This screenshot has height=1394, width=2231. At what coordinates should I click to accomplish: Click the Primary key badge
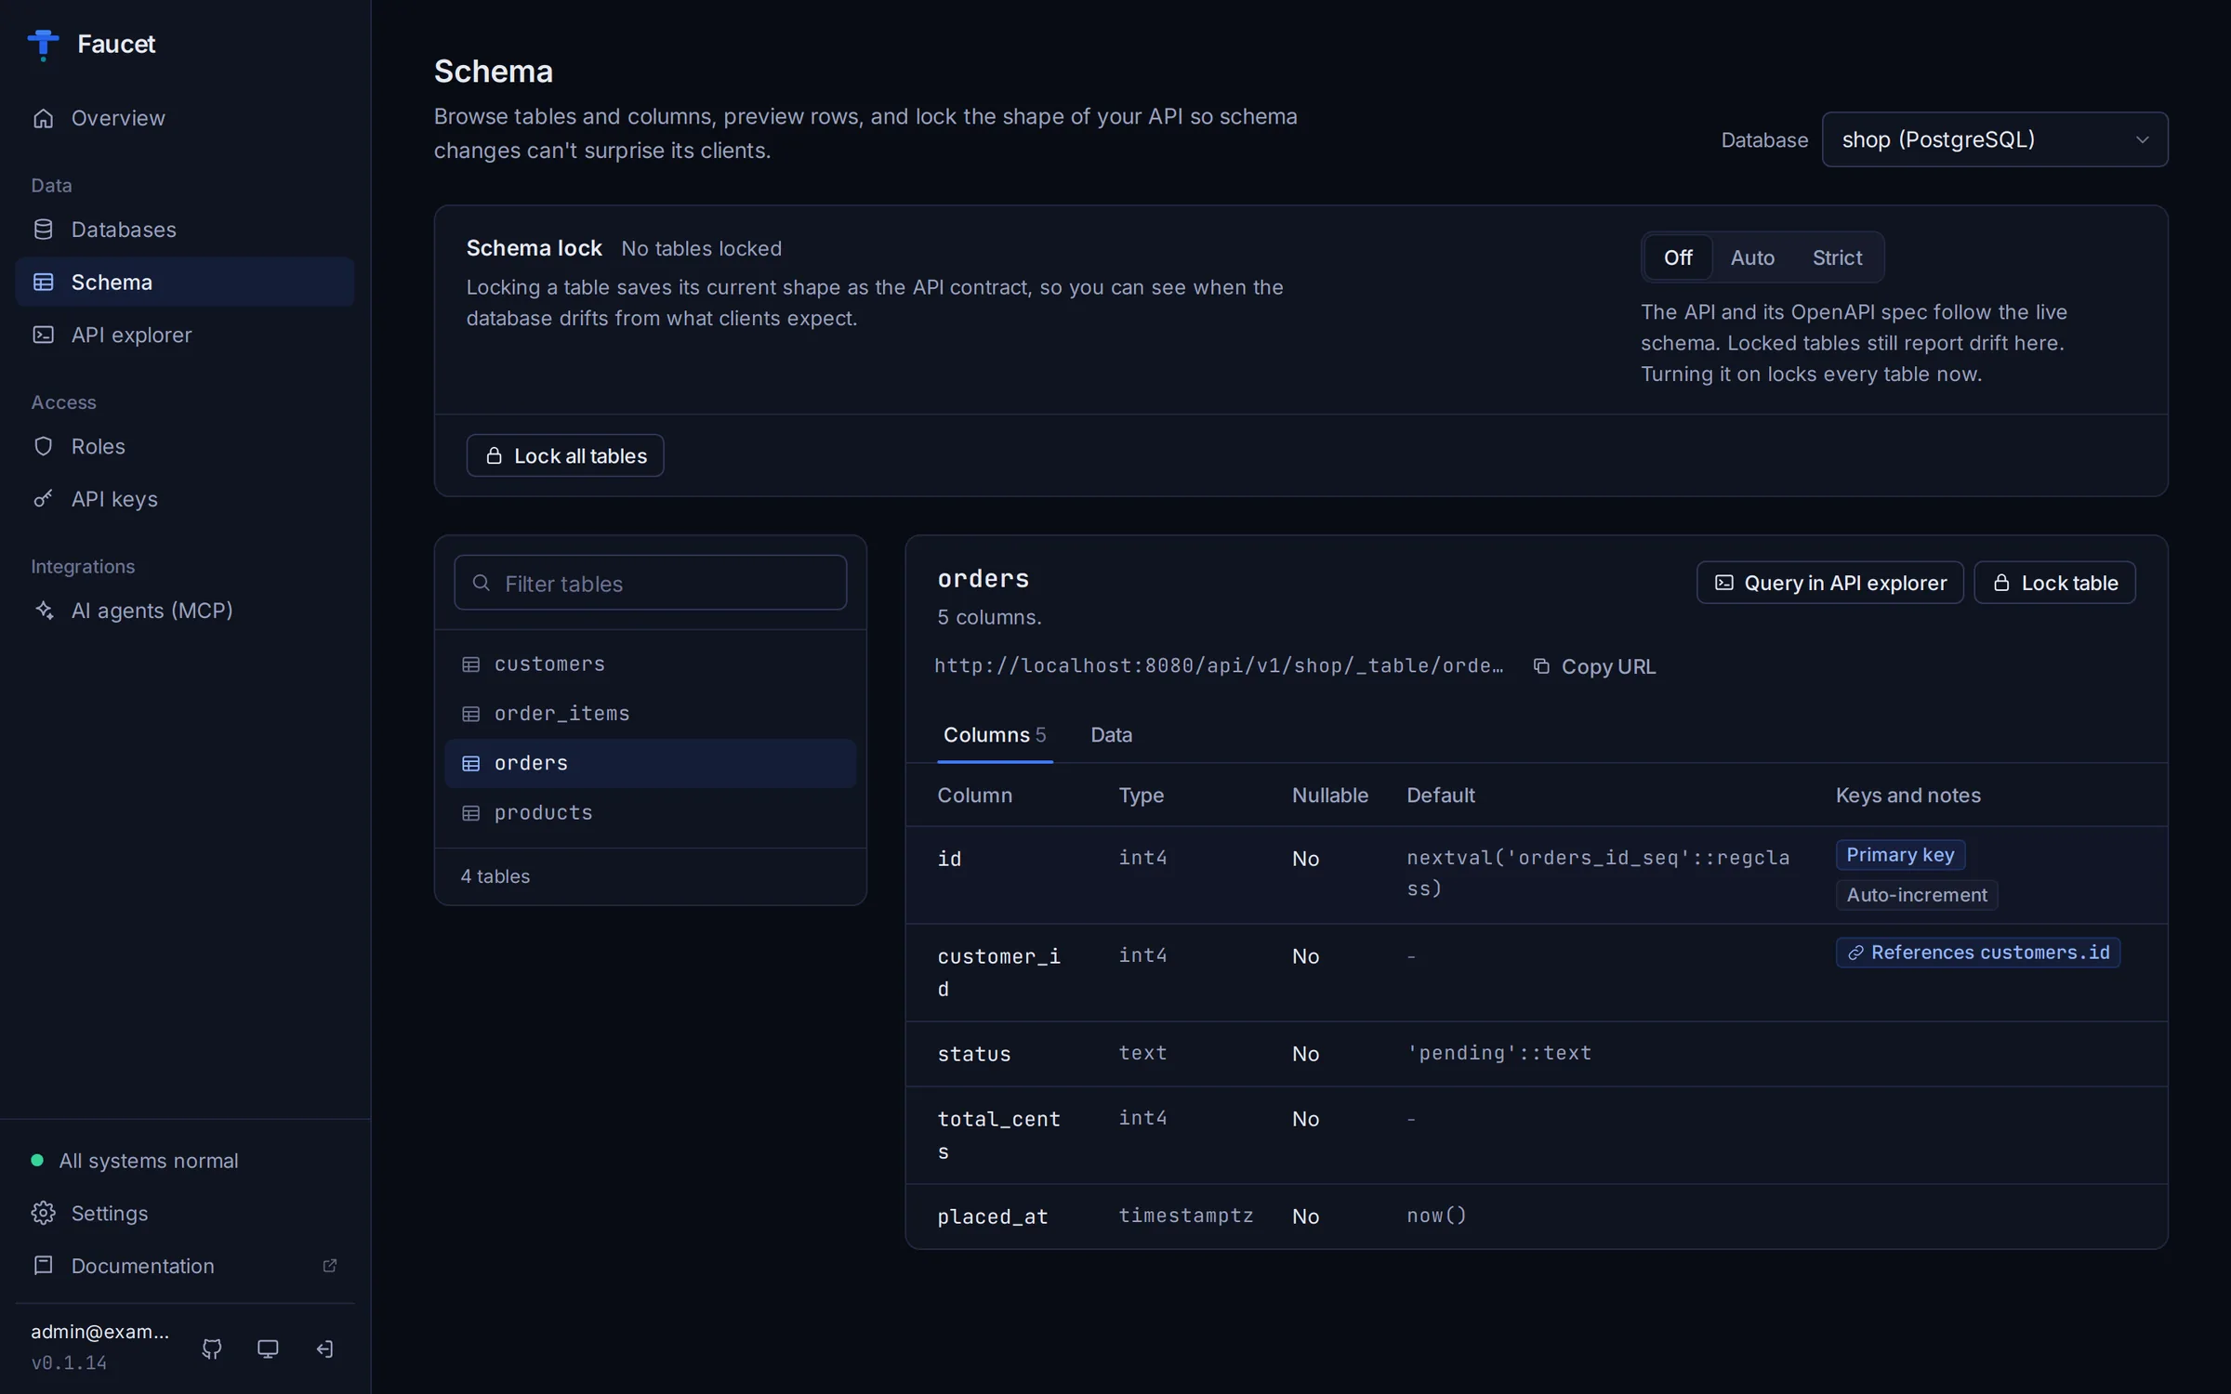tap(1900, 855)
